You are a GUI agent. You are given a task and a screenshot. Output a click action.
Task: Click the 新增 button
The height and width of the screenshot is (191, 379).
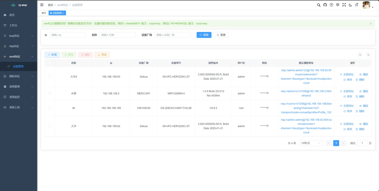52,55
